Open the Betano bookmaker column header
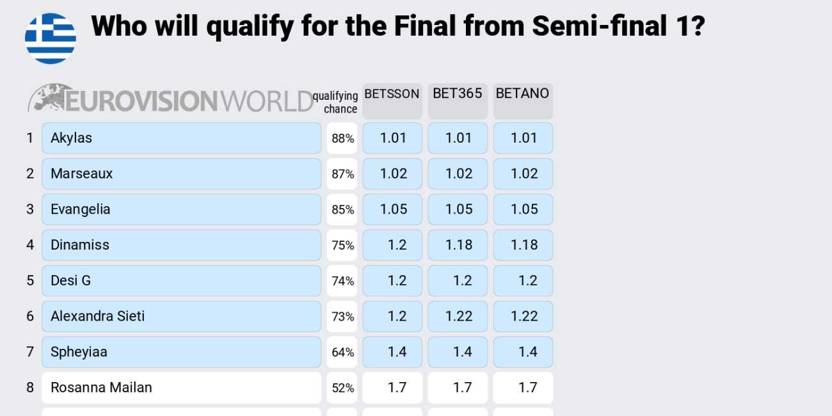The height and width of the screenshot is (416, 832). coord(523,100)
